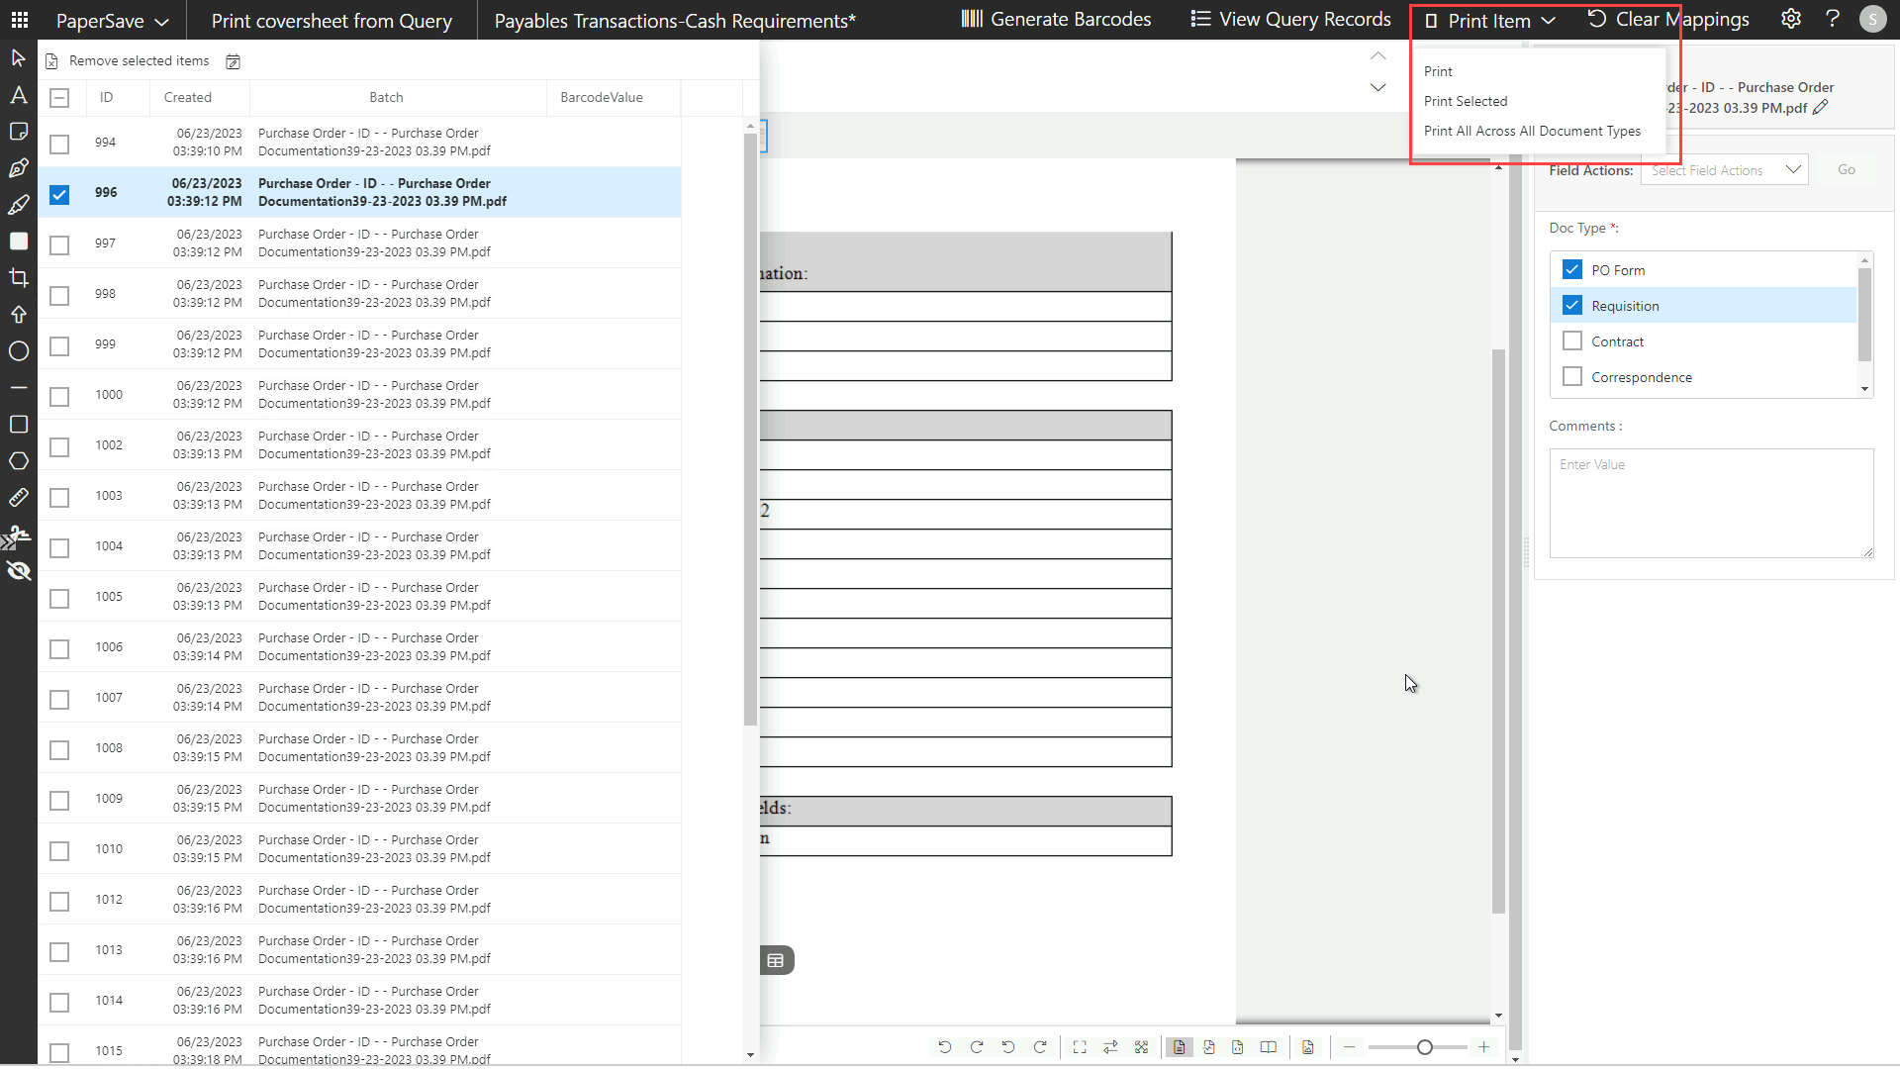Select the pointer arrow tool
This screenshot has height=1069, width=1900.
click(18, 58)
